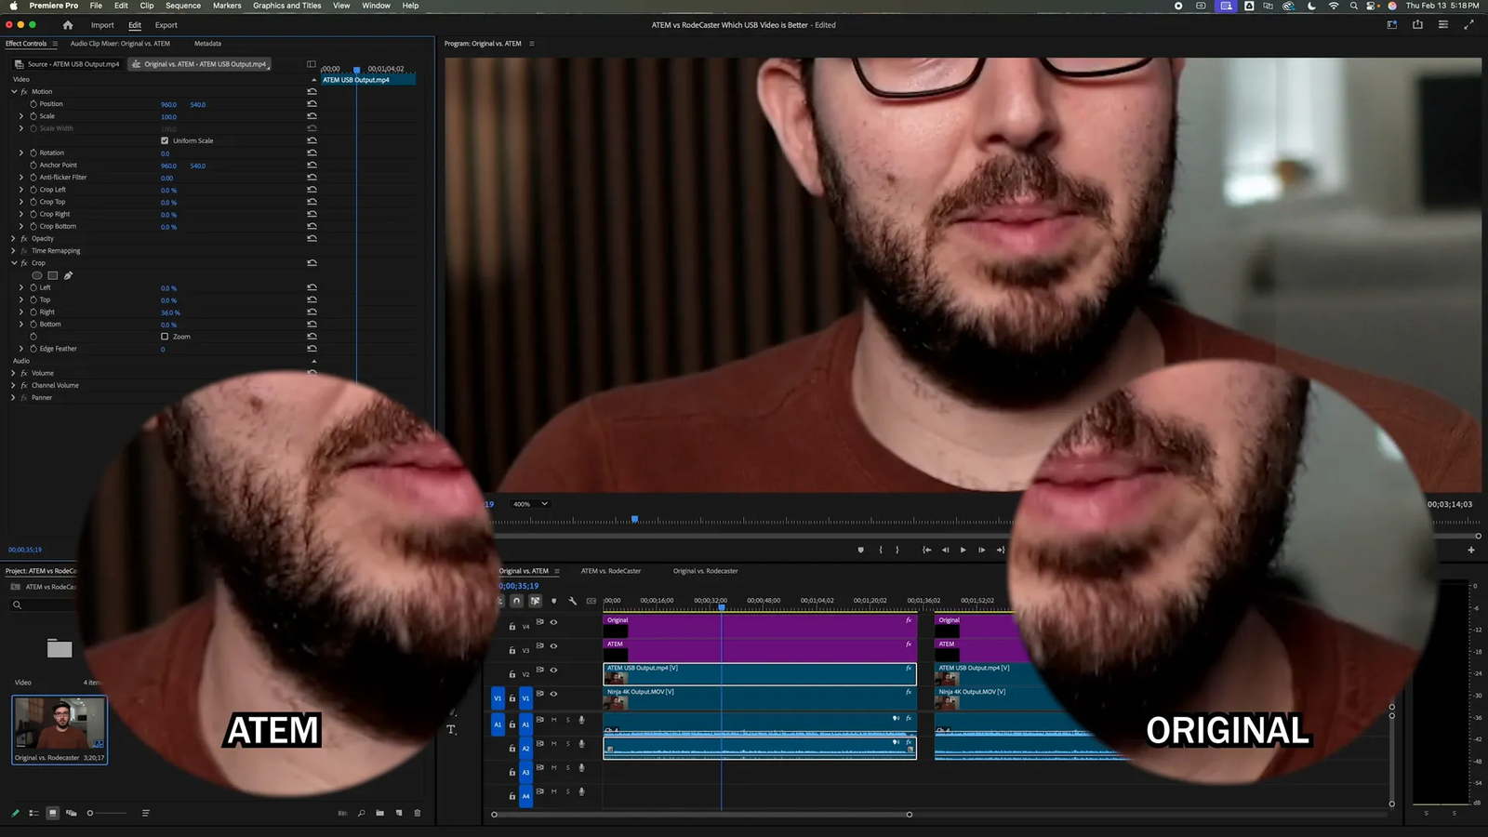Reset the Rotation parameter
Viewport: 1488px width, 837px height.
point(312,153)
